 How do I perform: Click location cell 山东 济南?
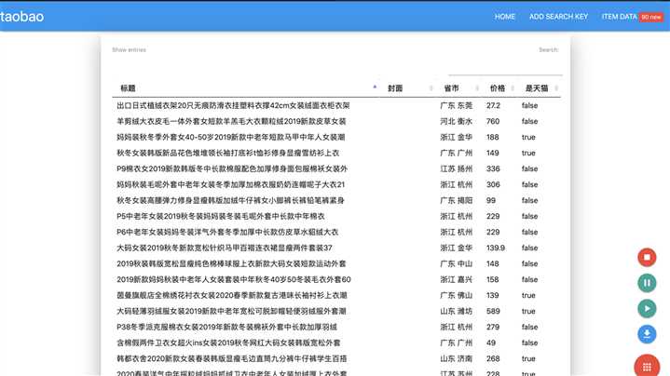point(457,358)
